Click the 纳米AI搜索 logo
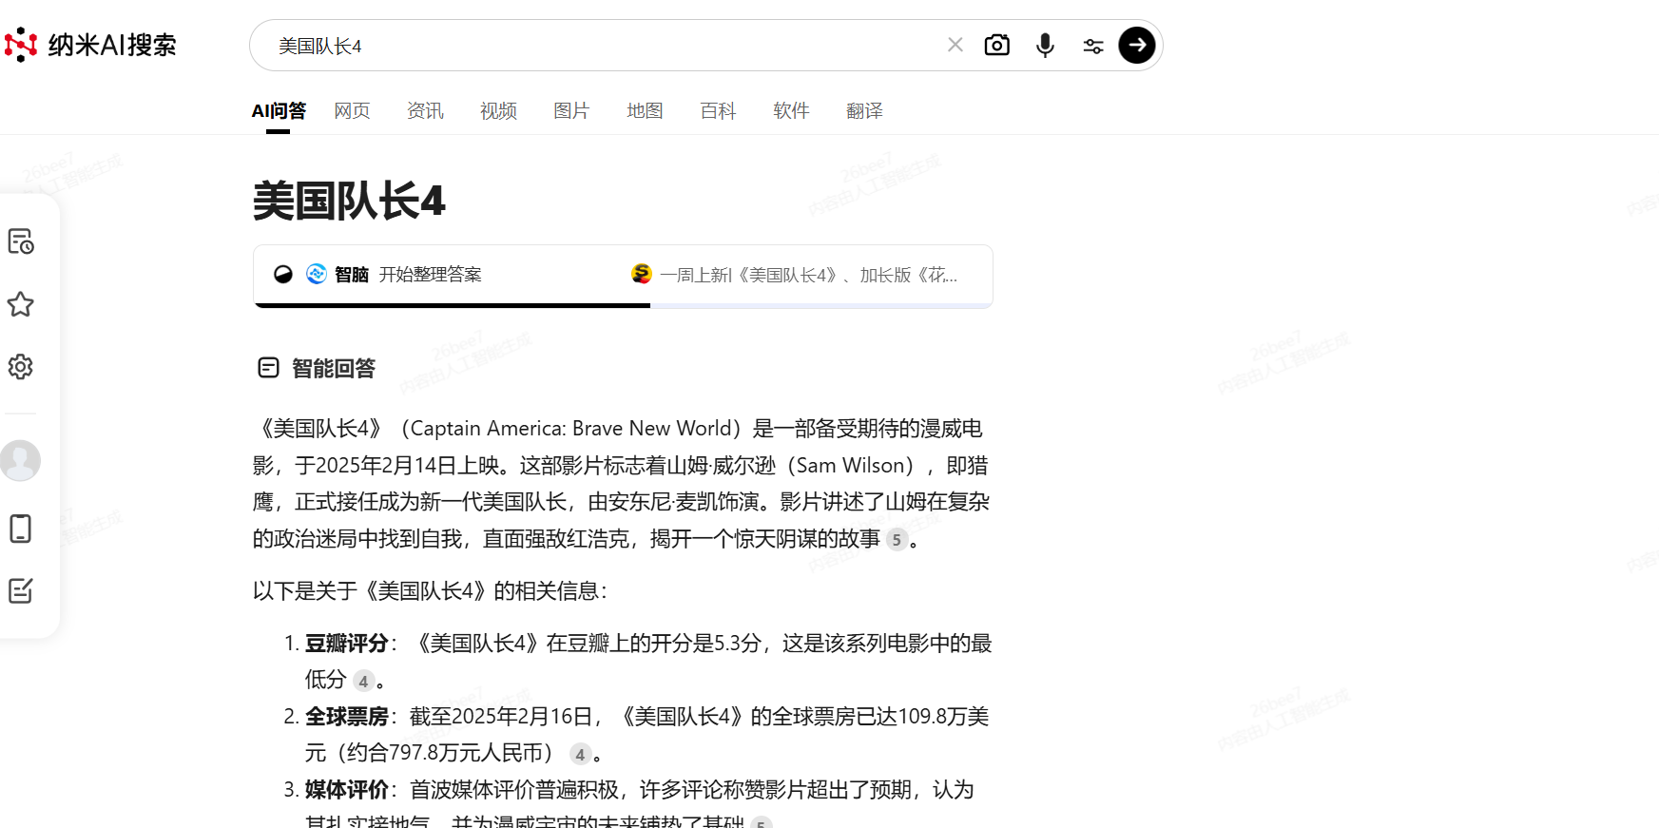 [x=90, y=45]
